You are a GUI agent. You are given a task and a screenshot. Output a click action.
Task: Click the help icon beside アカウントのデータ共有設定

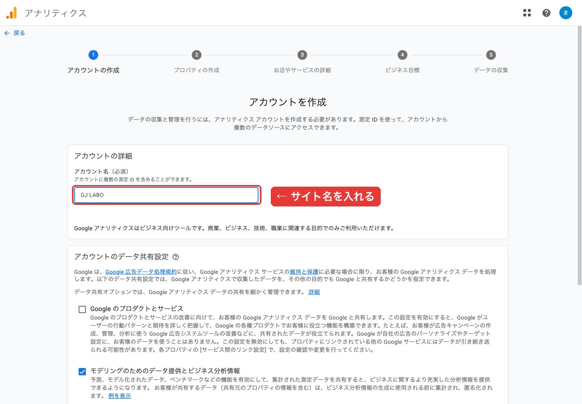coord(175,257)
